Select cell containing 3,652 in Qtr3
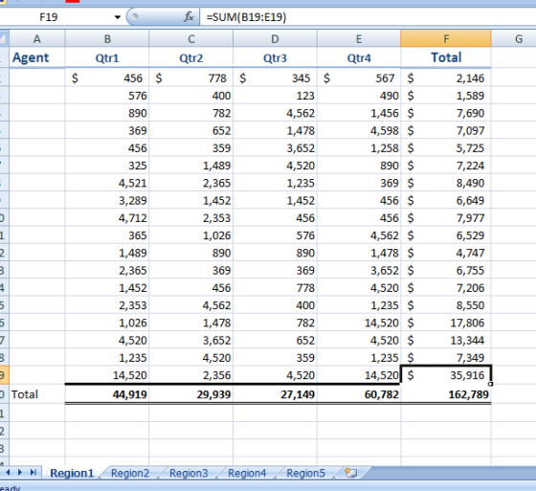 275,147
